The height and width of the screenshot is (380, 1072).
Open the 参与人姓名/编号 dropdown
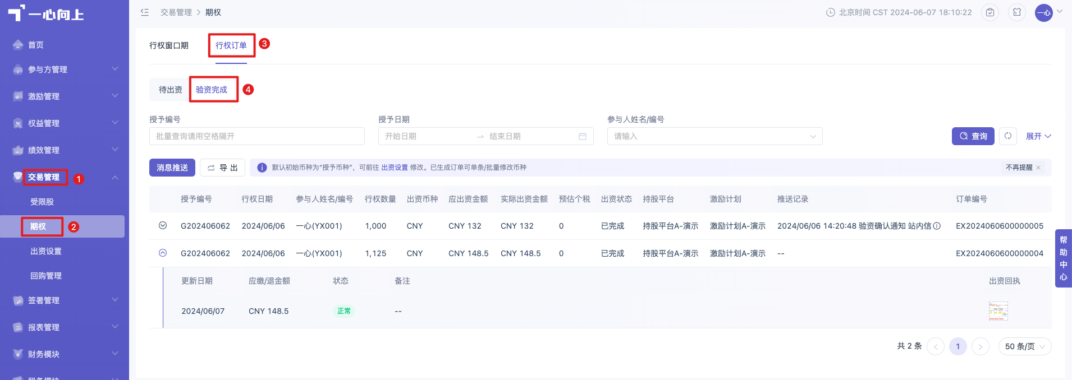pos(714,136)
